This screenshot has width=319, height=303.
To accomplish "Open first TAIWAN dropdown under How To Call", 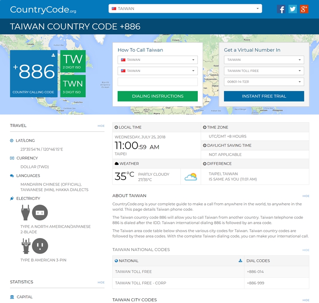I will (x=158, y=60).
